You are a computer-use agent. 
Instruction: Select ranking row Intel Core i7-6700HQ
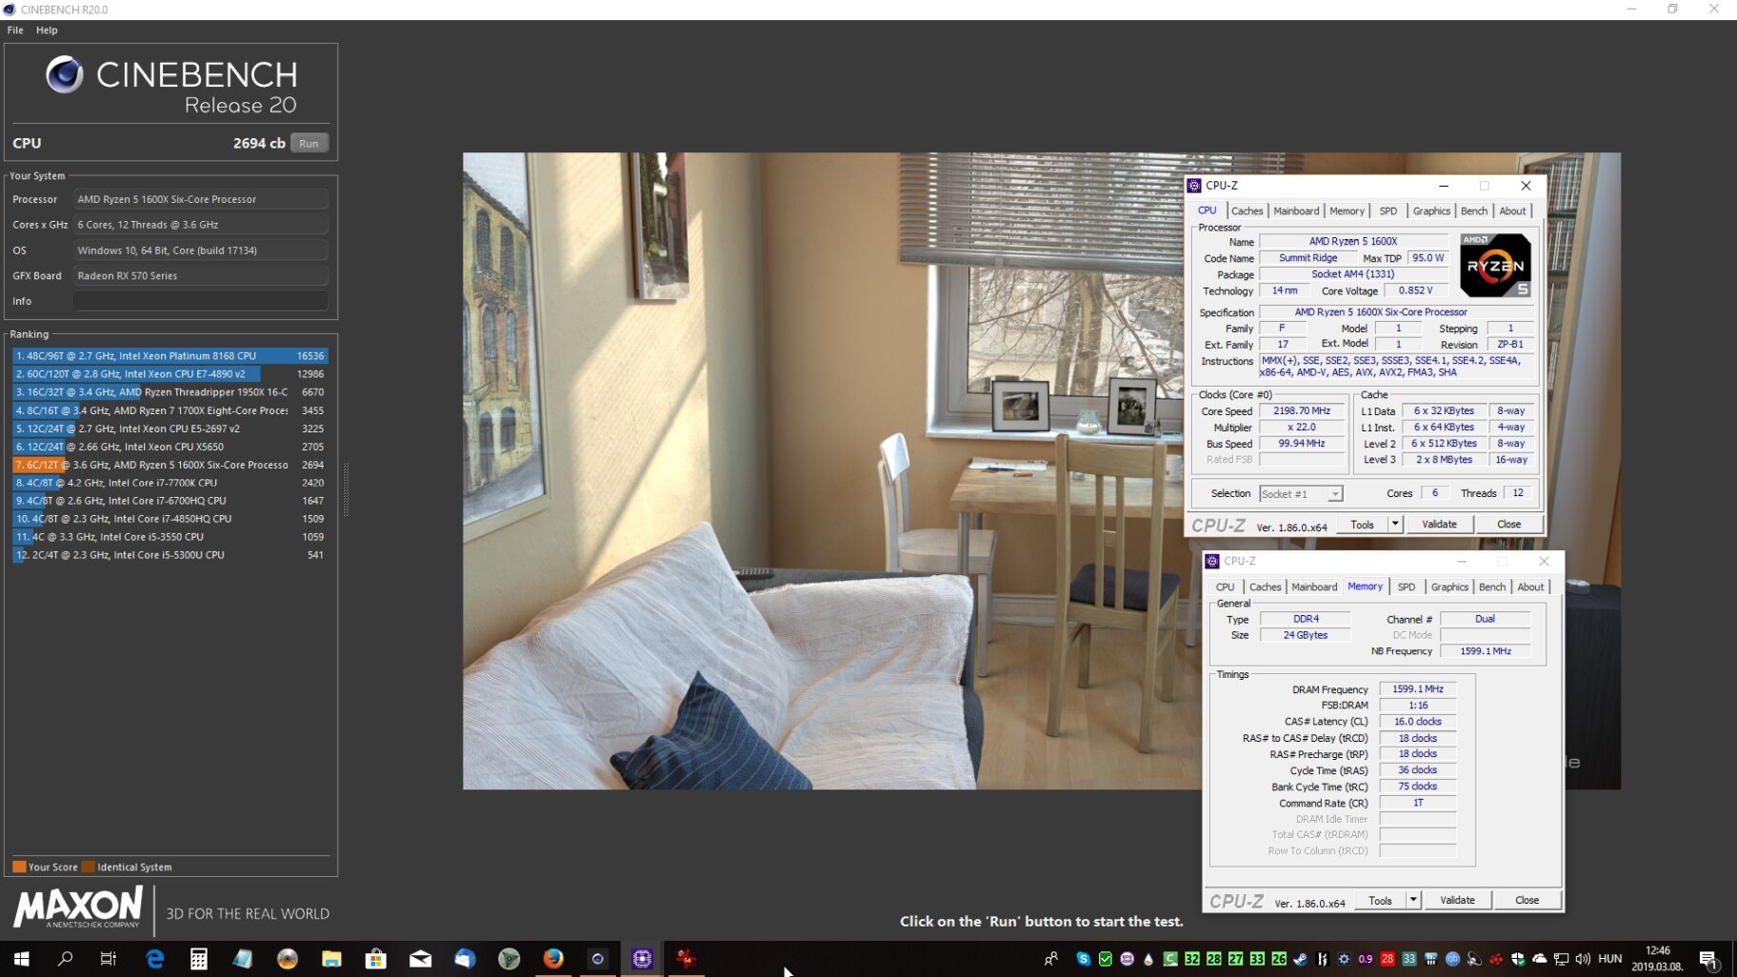[x=170, y=500]
